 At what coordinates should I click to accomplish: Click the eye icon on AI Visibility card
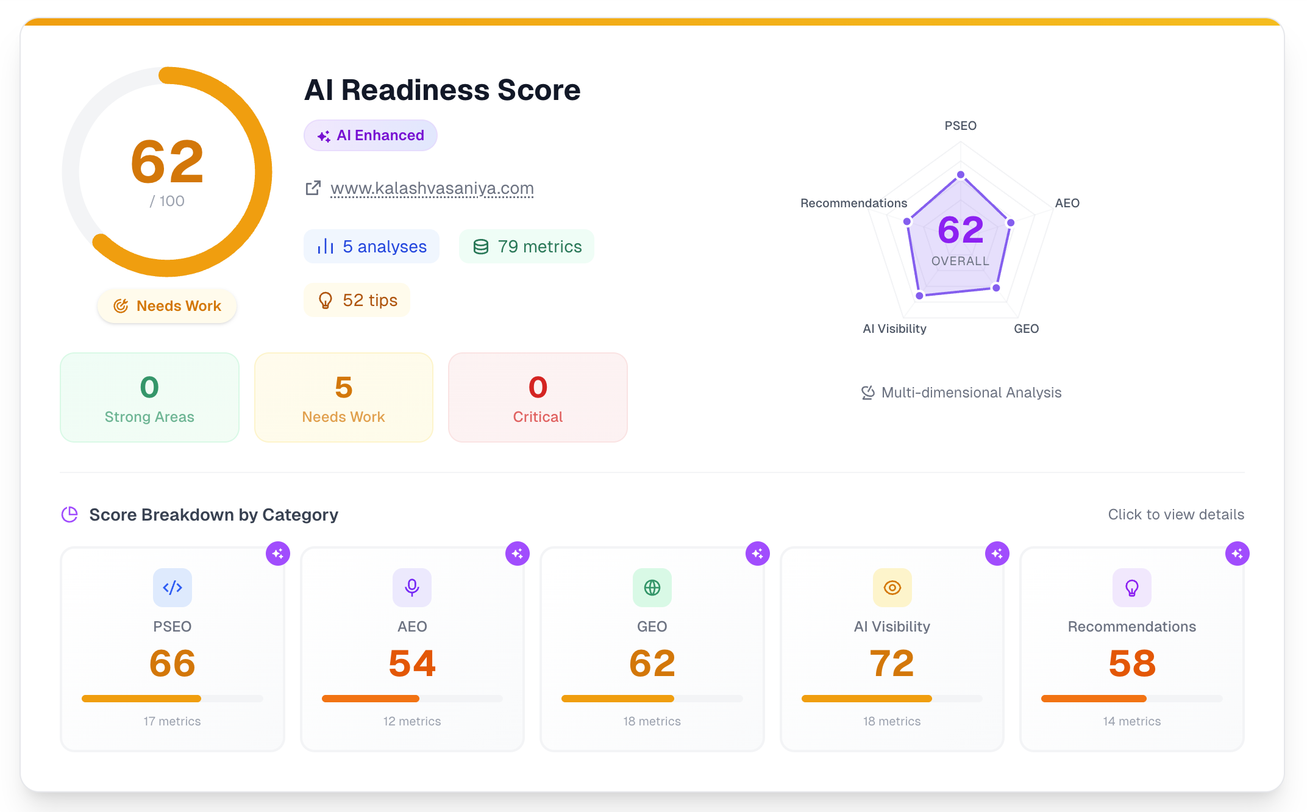coord(892,588)
